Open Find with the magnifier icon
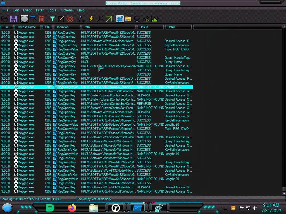The height and width of the screenshot is (214, 286). coord(100,19)
